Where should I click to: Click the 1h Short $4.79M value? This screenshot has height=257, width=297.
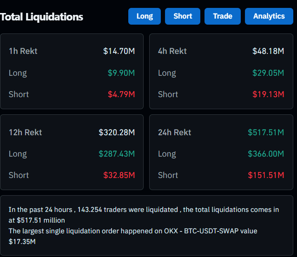(121, 94)
